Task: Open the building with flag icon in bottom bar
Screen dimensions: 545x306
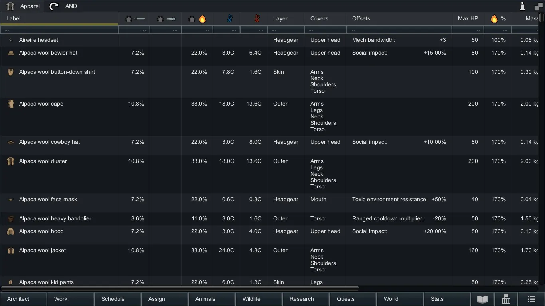Action: tap(506, 299)
